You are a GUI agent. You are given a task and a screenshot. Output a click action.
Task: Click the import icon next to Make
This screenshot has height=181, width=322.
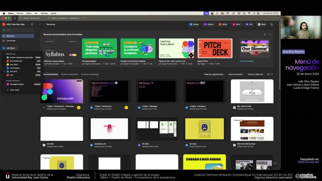click(272, 24)
